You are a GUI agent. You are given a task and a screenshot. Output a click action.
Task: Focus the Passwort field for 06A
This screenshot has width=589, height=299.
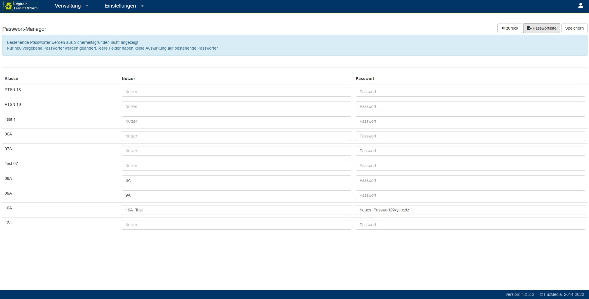point(470,136)
